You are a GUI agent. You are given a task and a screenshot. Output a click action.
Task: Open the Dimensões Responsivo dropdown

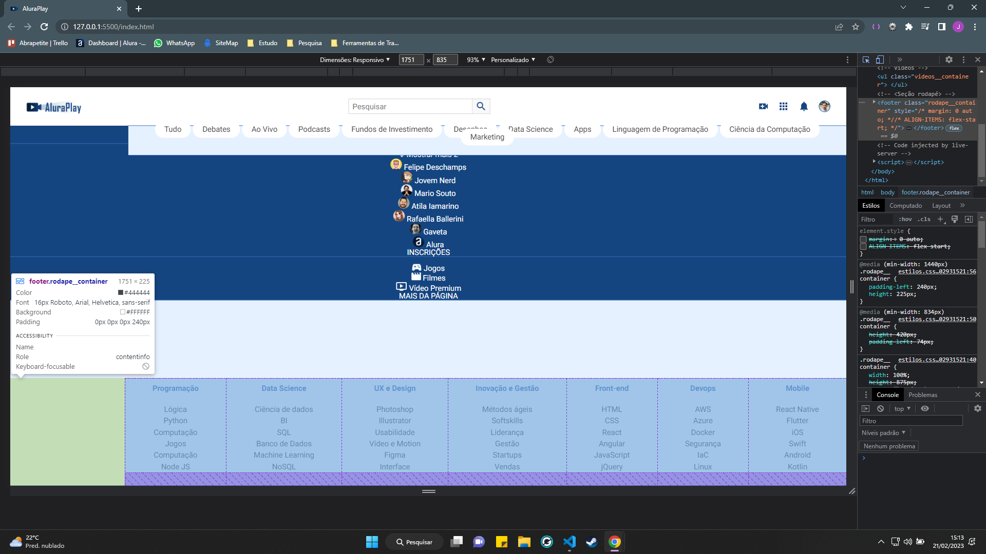pos(355,60)
